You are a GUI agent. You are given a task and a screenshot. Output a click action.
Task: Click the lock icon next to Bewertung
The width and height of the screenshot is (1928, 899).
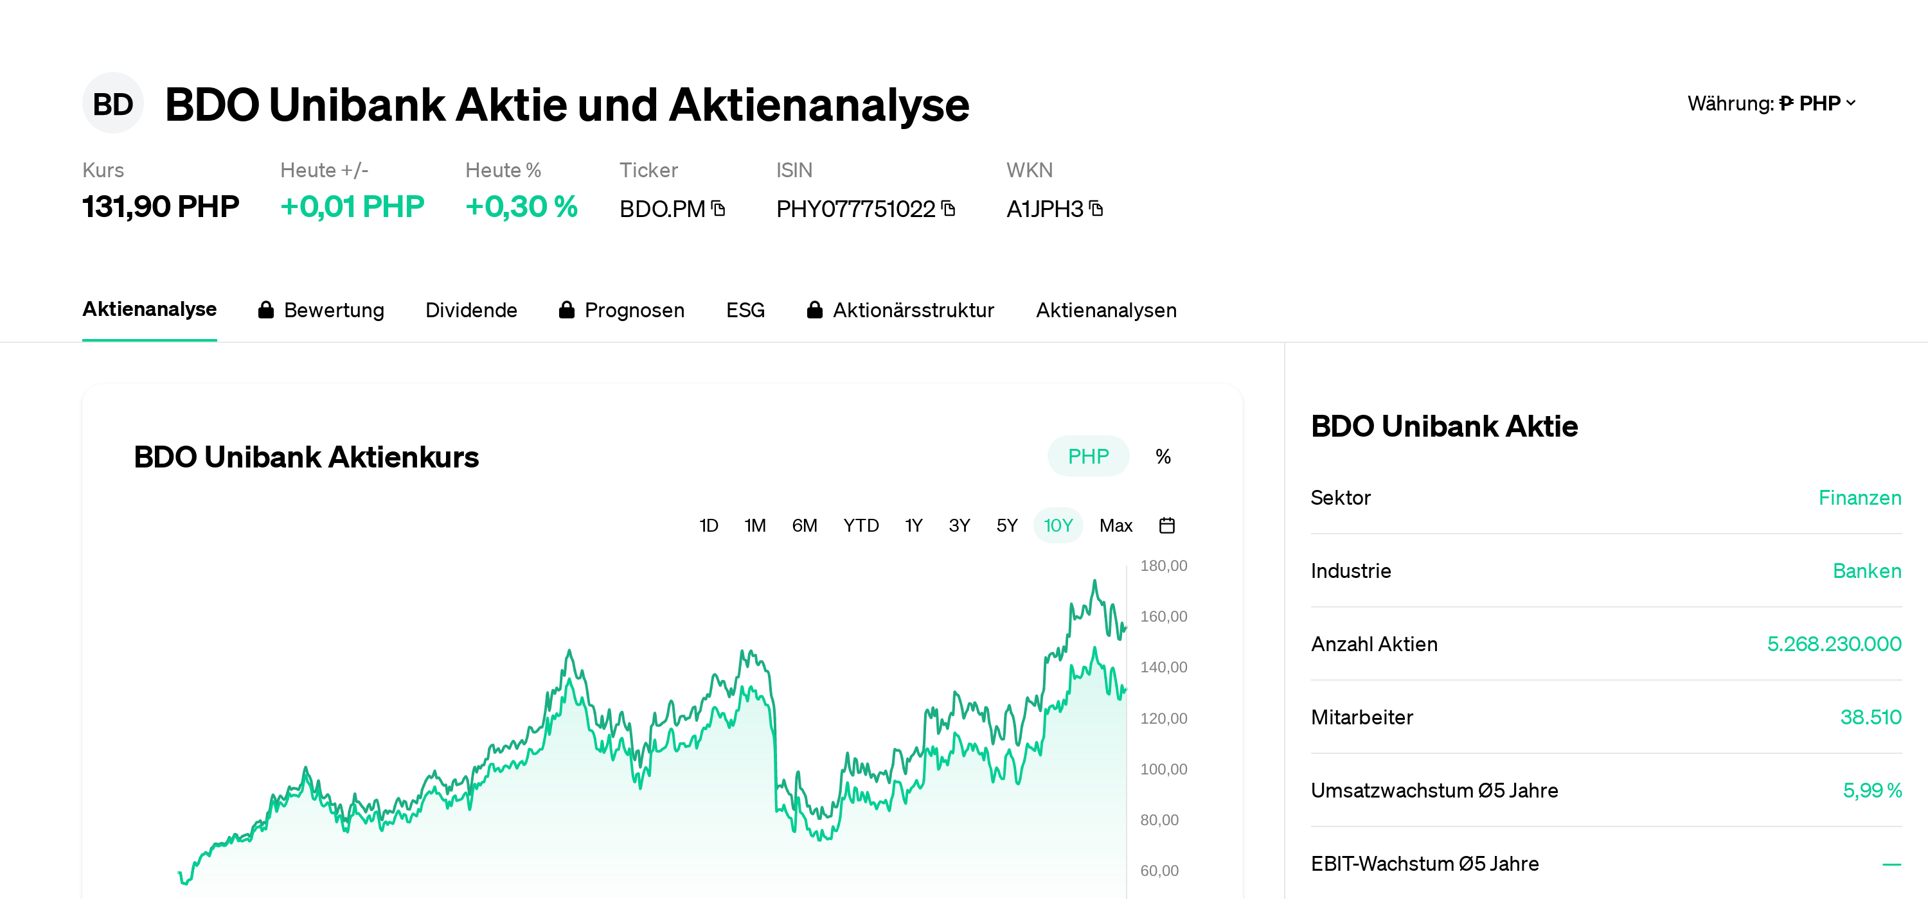tap(265, 310)
